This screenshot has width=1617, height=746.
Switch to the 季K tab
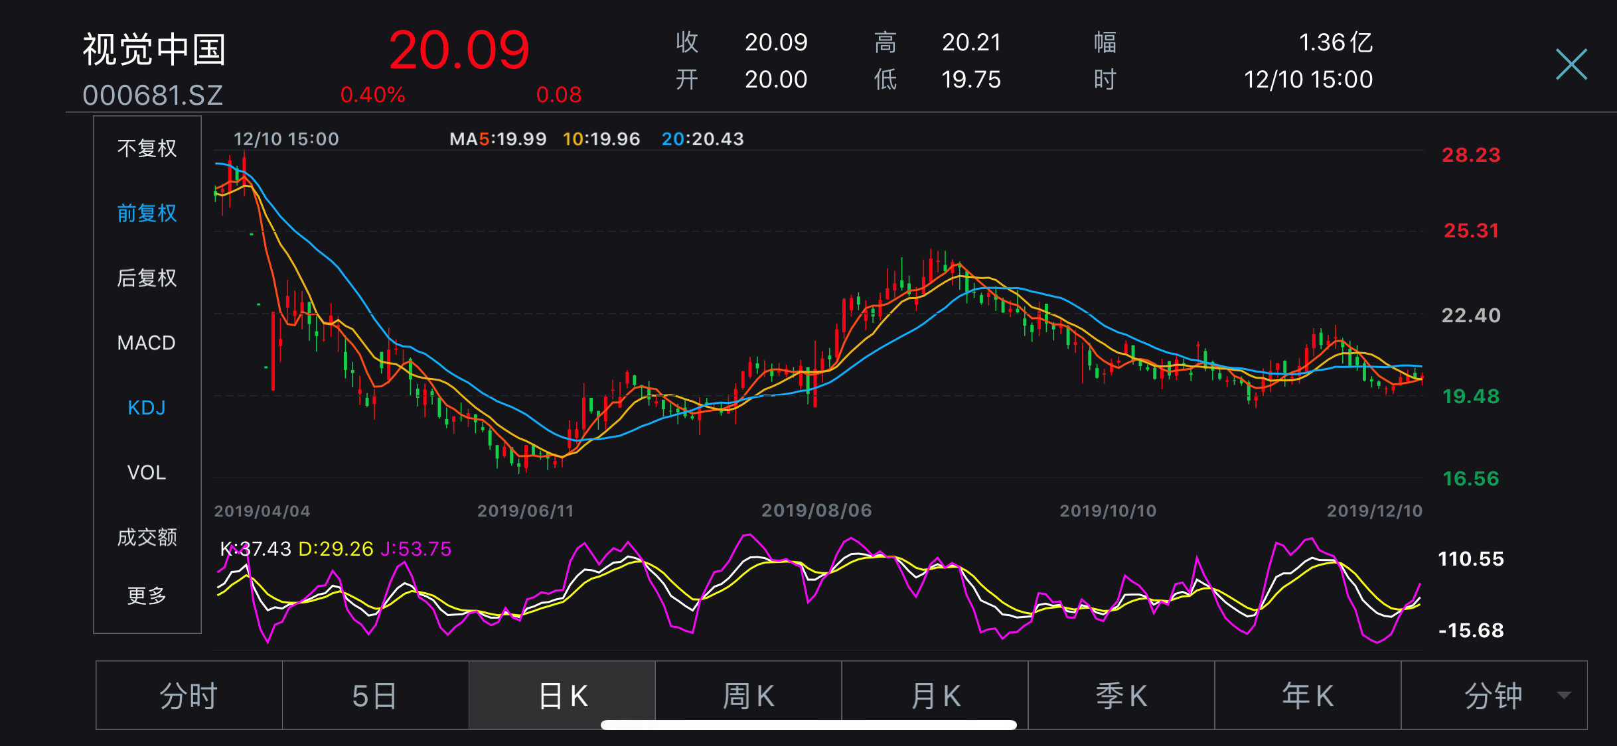(1122, 696)
